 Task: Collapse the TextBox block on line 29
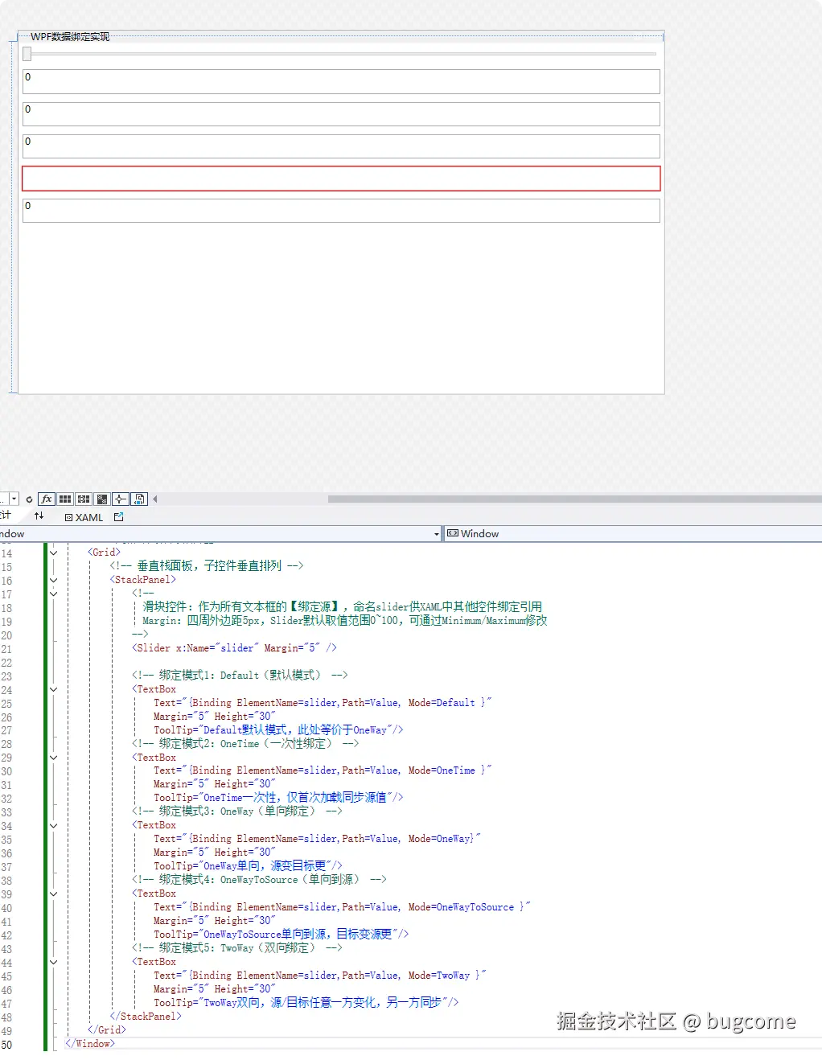tap(54, 758)
